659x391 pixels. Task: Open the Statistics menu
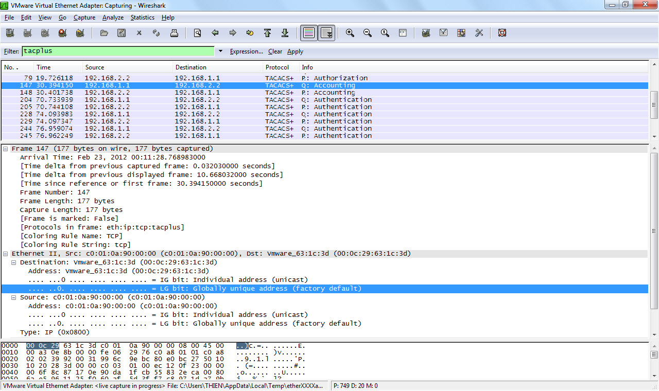point(142,17)
